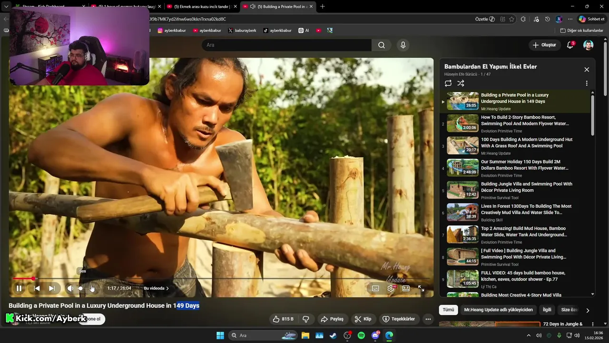Screen dimensions: 609x343
Task: Enter fullscreen mode on the video
Action: click(421, 288)
